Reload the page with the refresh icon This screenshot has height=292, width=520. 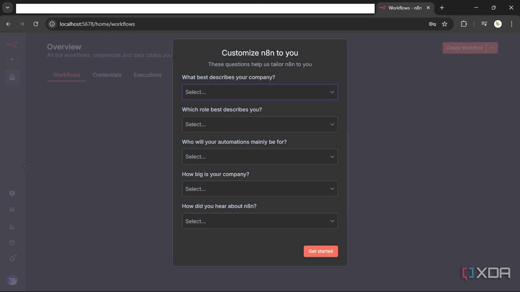[x=36, y=24]
